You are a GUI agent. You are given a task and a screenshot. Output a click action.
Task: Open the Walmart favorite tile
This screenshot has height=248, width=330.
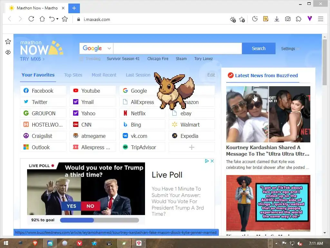click(x=192, y=125)
